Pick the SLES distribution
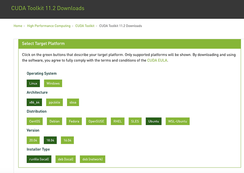Viewport: 244px width, 173px height. (135, 121)
